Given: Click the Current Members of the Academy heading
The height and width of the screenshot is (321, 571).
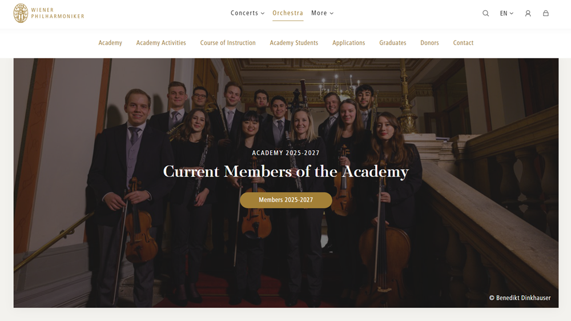Looking at the screenshot, I should [x=286, y=171].
